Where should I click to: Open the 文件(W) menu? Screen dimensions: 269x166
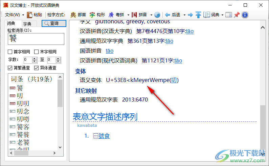13,15
